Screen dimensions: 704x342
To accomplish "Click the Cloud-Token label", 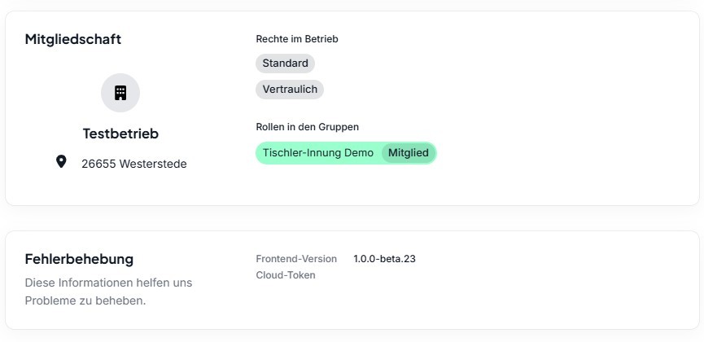I will 286,275.
